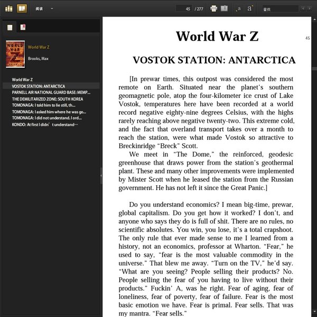The height and width of the screenshot is (317, 317).
Task: Decrease text size with the small a icon
Action: [x=239, y=8]
